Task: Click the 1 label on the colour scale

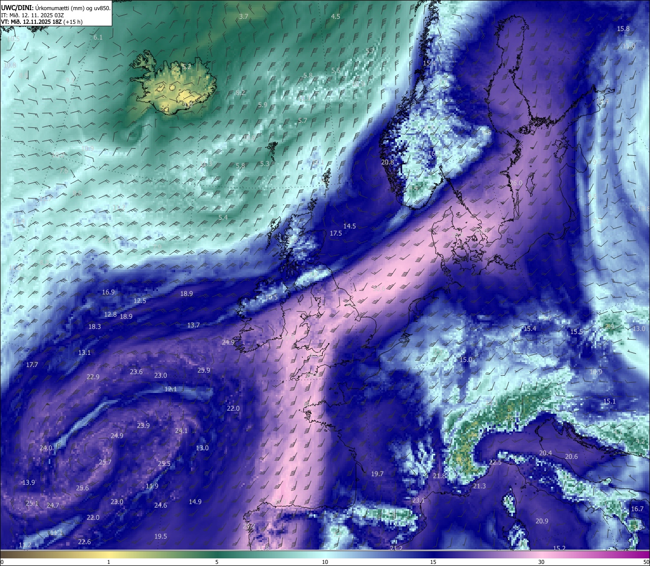Action: coord(109,562)
